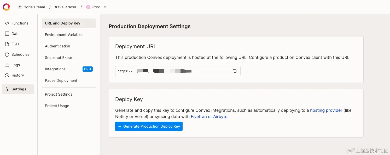390x155 pixels.
Task: Click the Convex logo in top-left
Action: 6,7
